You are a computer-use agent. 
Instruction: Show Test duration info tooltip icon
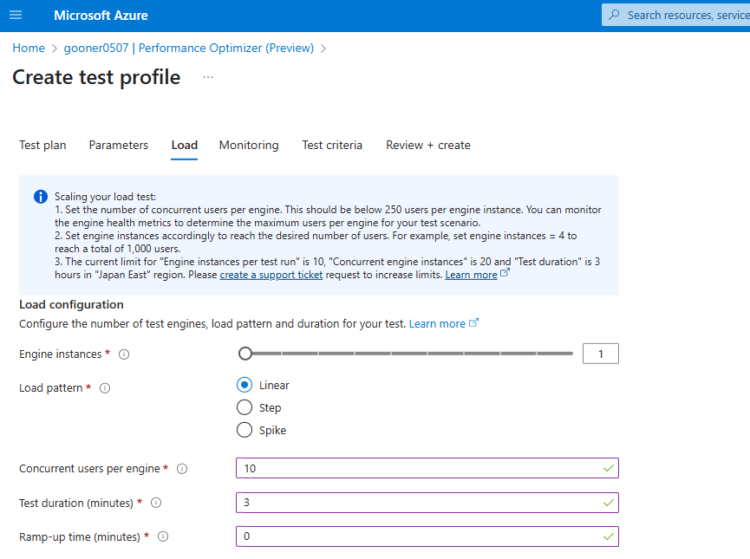coord(156,503)
